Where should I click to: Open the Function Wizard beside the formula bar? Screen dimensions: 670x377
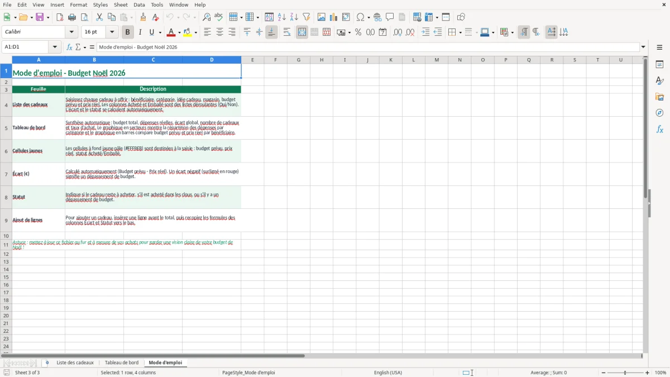pos(70,47)
